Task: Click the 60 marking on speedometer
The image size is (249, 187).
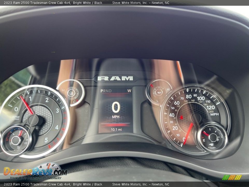Action: (x=177, y=103)
